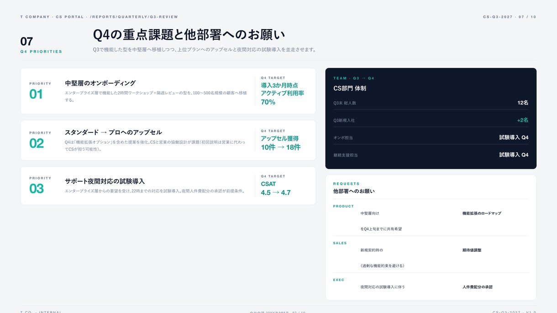The width and height of the screenshot is (557, 313).
Task: Click description beginning エンタープライズ層で機能した2時間ワークショップ
Action: pos(156,96)
